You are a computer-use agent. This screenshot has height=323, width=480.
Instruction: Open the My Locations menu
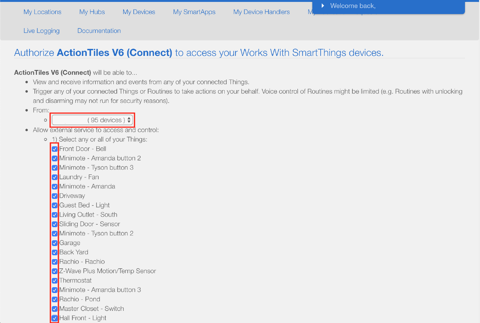(42, 12)
